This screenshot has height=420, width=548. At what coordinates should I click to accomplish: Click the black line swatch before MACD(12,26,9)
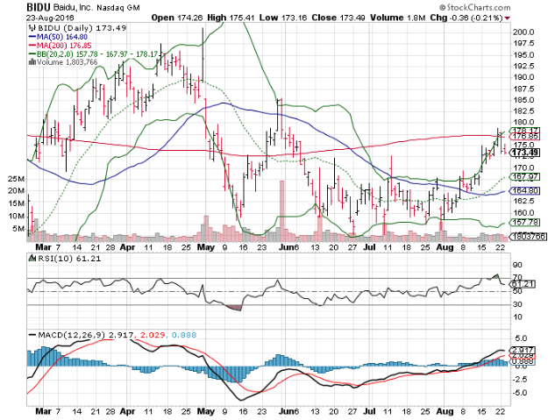click(x=32, y=335)
